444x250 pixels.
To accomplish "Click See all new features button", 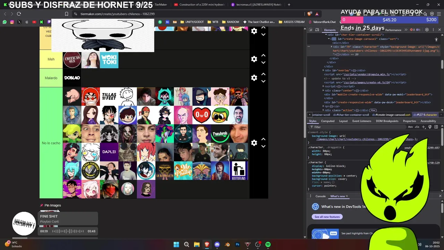I will 327,217.
